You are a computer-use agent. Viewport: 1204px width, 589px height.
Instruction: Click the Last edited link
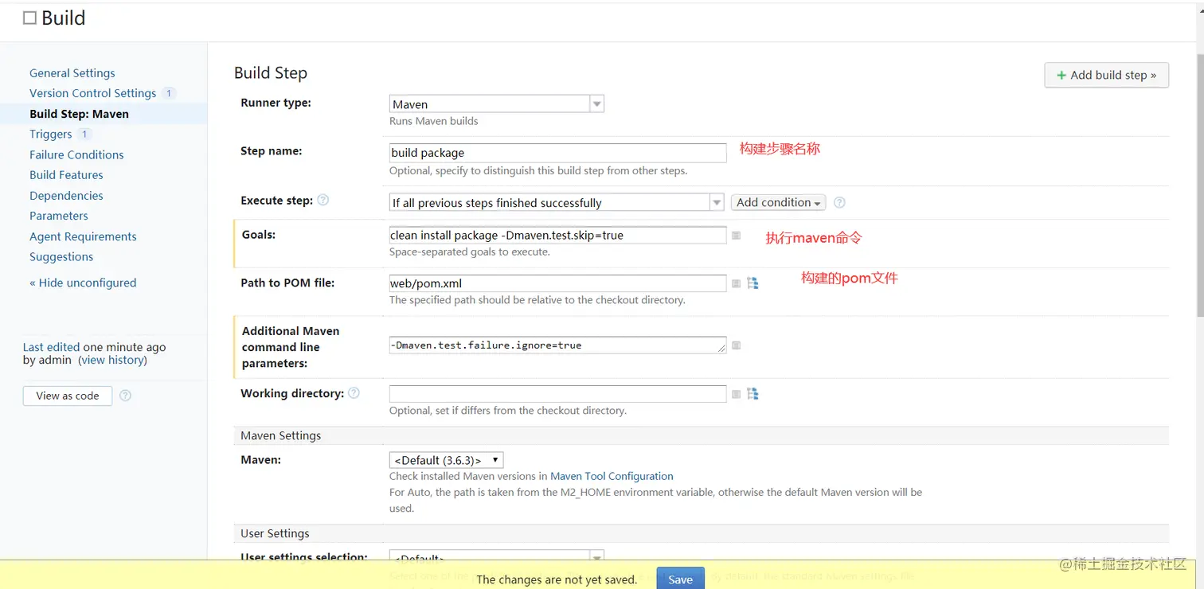tap(51, 347)
